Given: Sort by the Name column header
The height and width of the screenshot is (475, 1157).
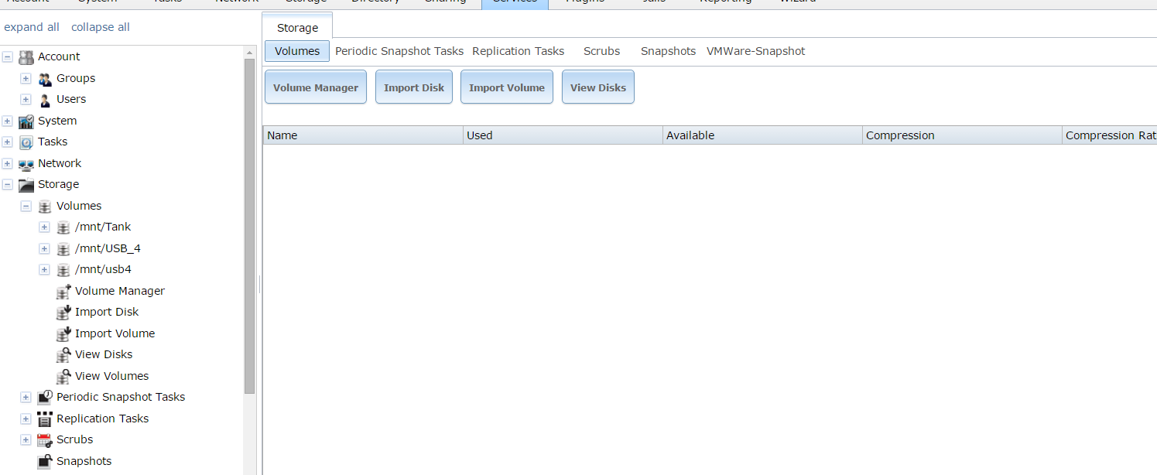Looking at the screenshot, I should (363, 135).
